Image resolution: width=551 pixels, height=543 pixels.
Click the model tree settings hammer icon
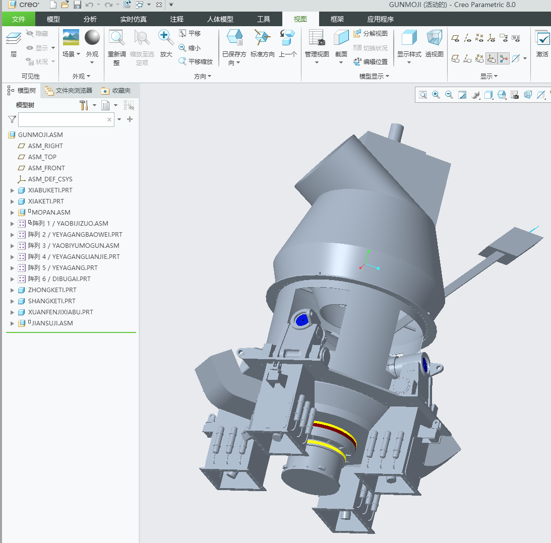pyautogui.click(x=84, y=105)
